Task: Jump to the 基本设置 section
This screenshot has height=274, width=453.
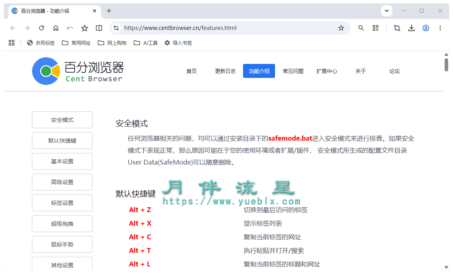Action: [x=62, y=162]
